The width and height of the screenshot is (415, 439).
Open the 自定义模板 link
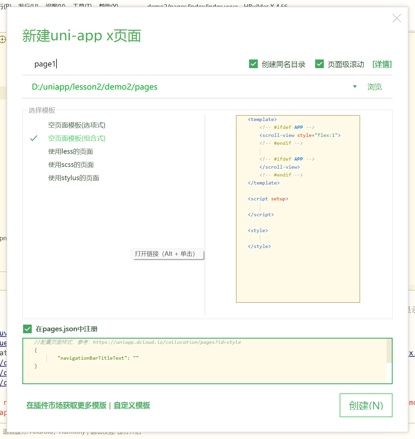[x=132, y=405]
